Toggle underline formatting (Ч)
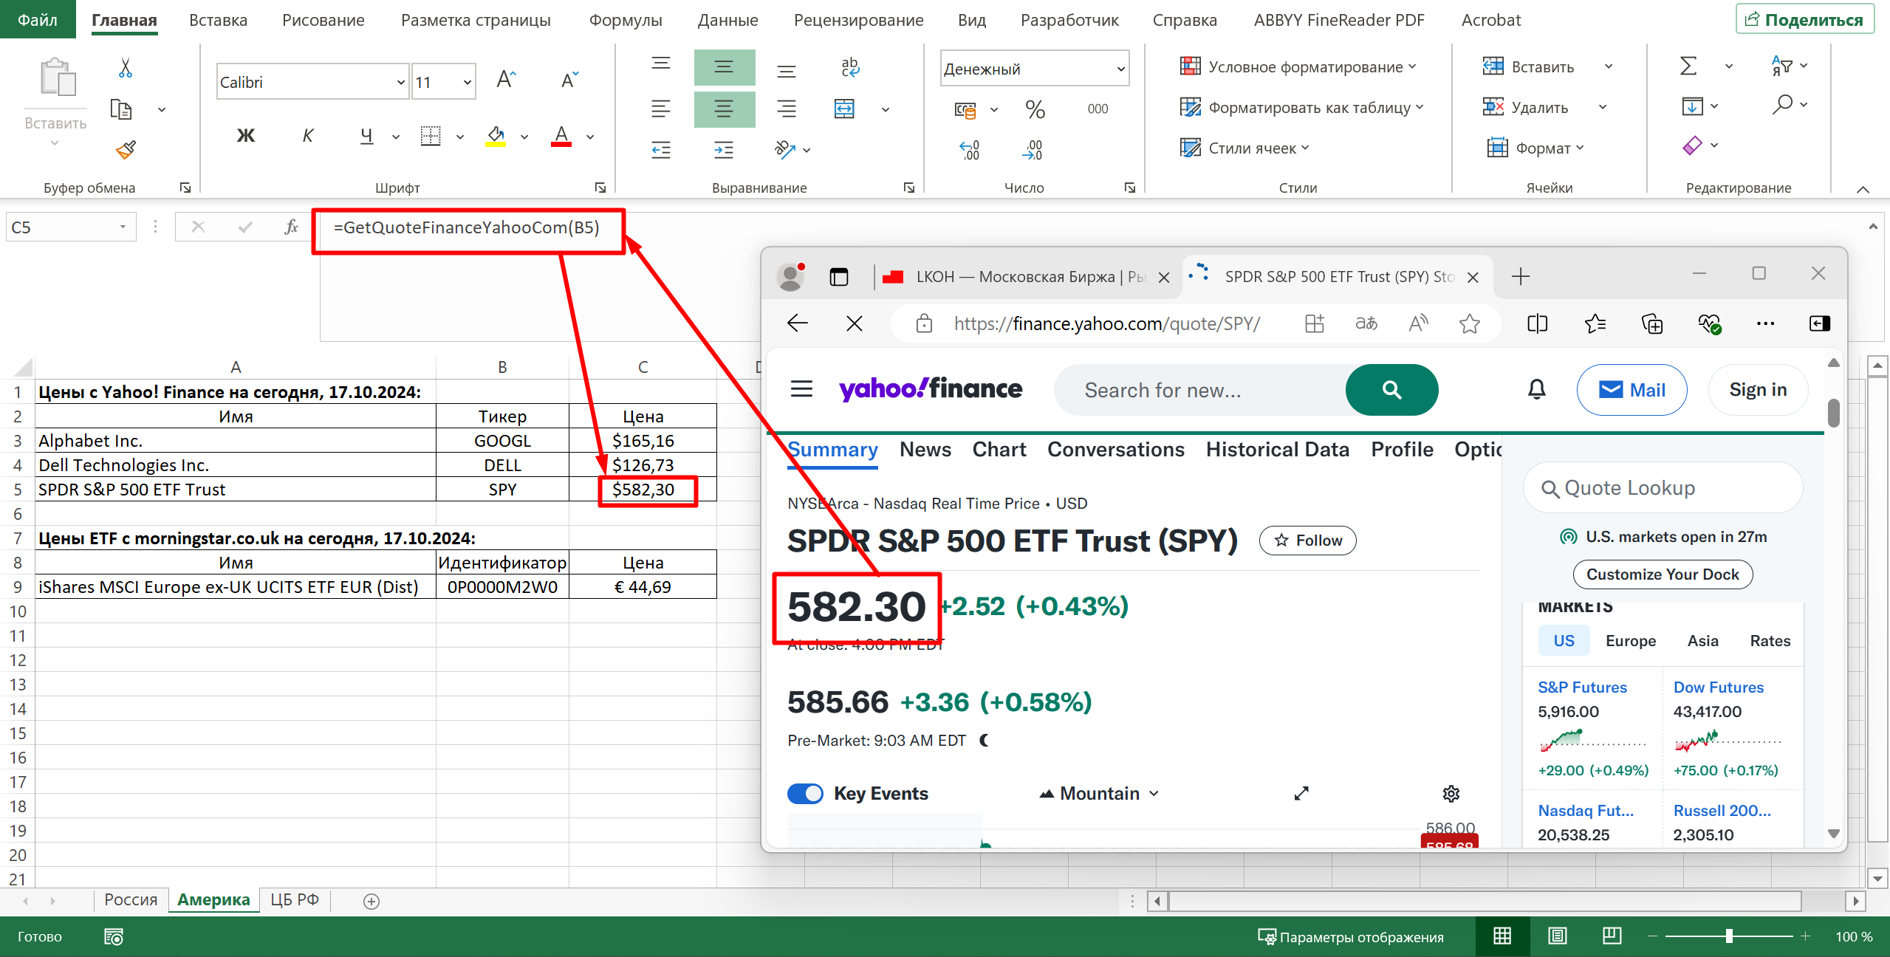This screenshot has height=957, width=1890. 367,136
